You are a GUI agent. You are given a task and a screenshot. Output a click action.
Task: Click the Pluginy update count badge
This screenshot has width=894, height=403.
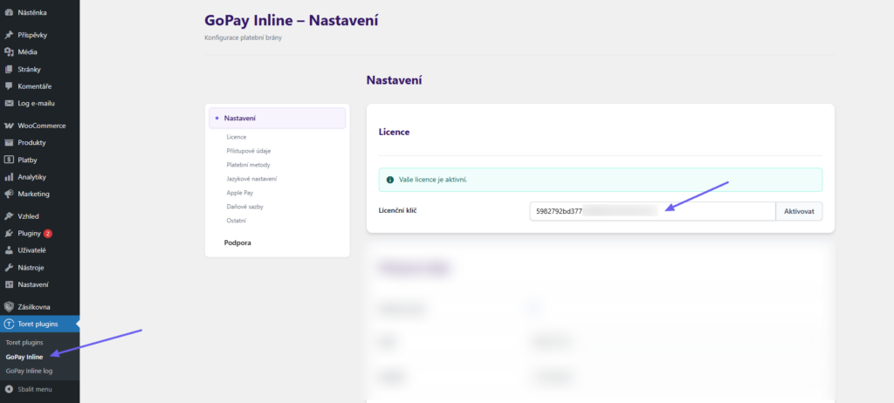pyautogui.click(x=48, y=234)
